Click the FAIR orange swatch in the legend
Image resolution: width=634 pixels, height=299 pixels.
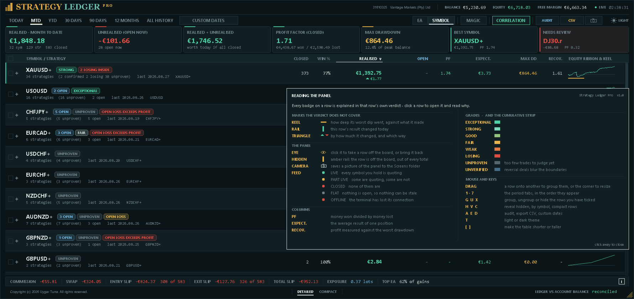click(497, 143)
